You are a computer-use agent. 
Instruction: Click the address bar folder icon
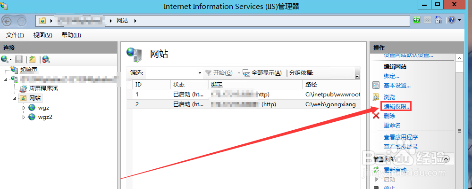coord(43,21)
